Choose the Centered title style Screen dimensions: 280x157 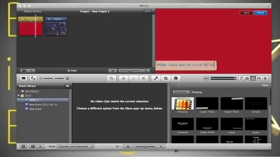coord(182,124)
